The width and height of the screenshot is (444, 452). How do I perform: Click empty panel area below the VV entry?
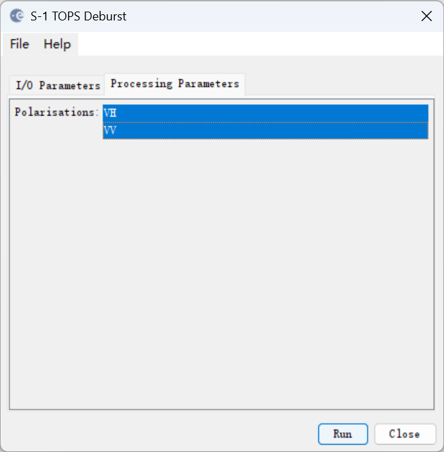tap(265, 238)
